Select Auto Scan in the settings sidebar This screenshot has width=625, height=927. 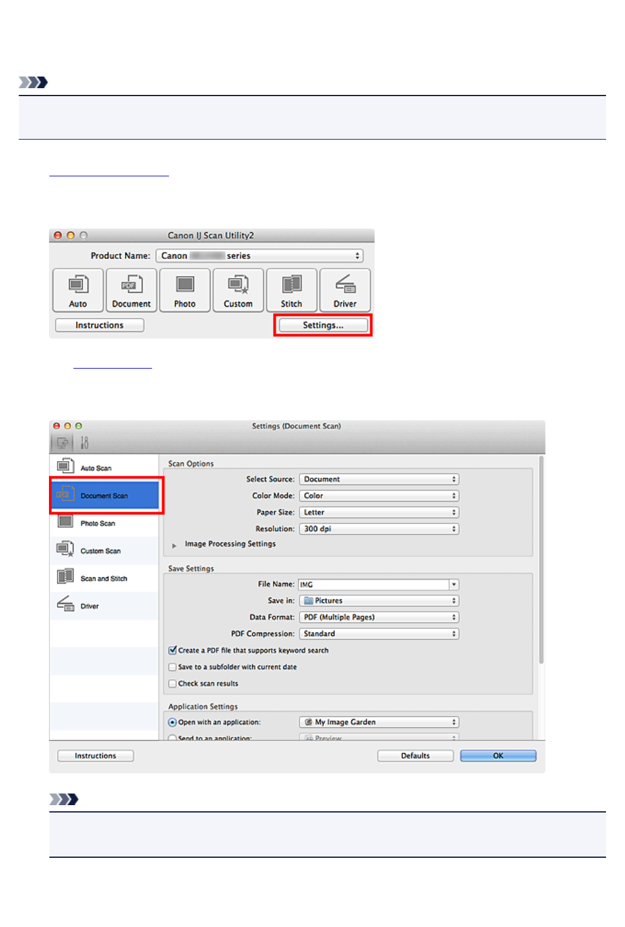pos(104,468)
